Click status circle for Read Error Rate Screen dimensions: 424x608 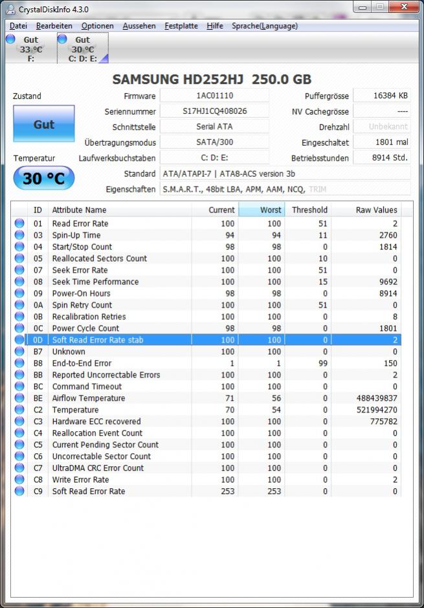19,223
